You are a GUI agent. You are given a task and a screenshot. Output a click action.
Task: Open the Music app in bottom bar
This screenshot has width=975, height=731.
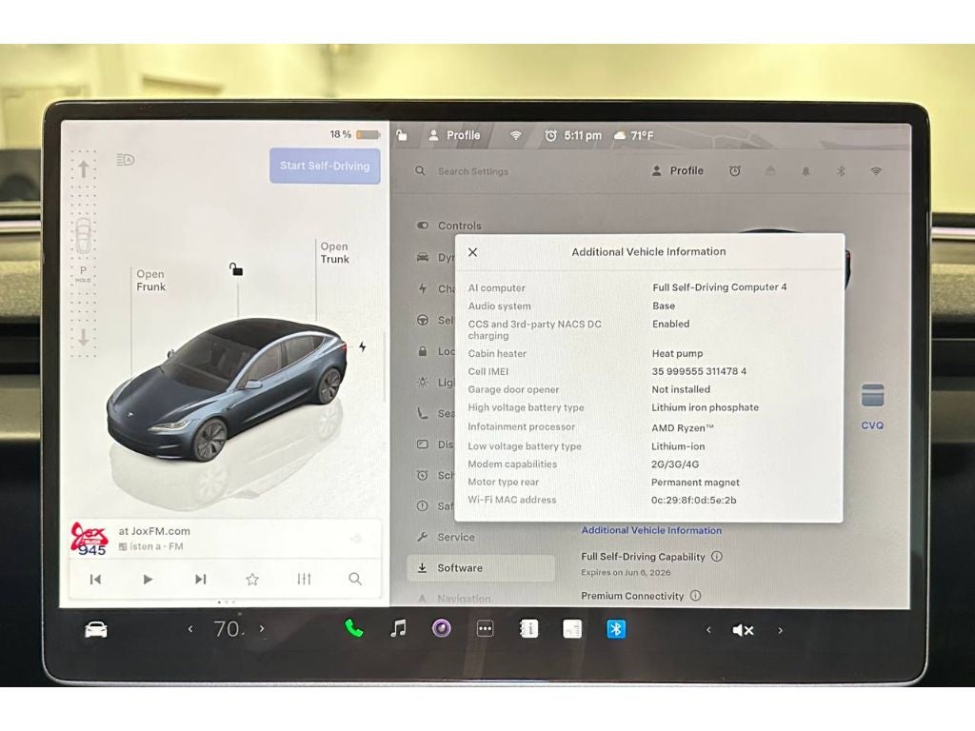click(398, 628)
